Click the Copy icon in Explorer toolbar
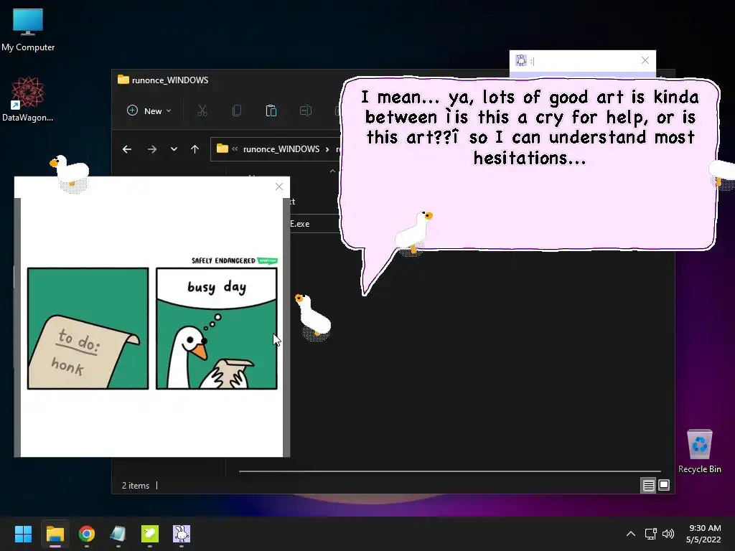Screen dimensions: 735x551 coord(237,111)
